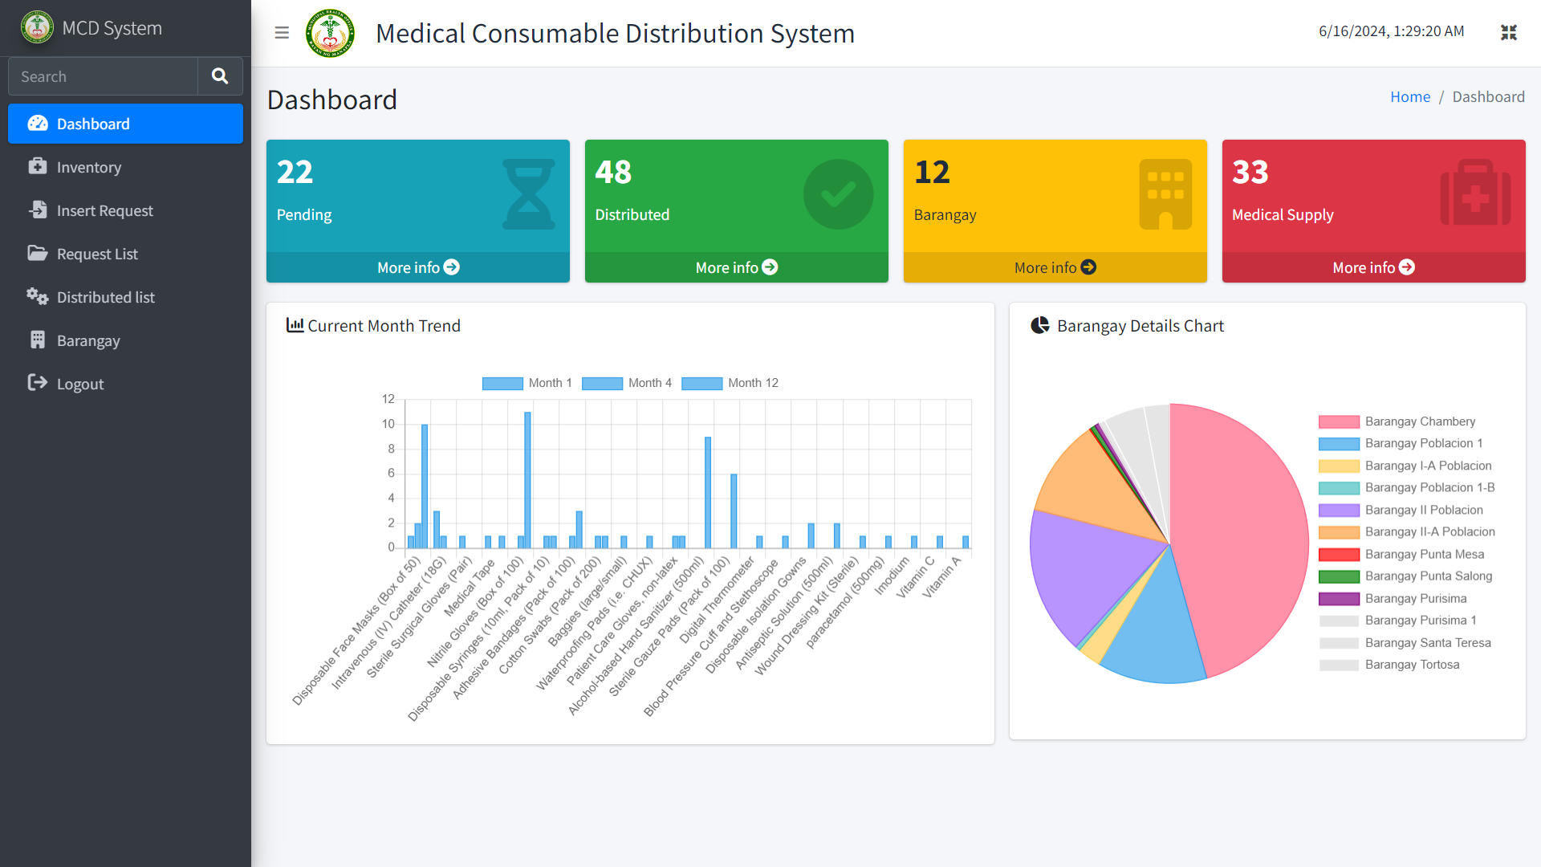Toggle Month 1 legend in trend chart
The image size is (1541, 867).
pos(527,383)
